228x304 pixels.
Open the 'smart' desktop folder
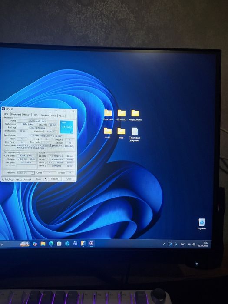click(x=108, y=133)
